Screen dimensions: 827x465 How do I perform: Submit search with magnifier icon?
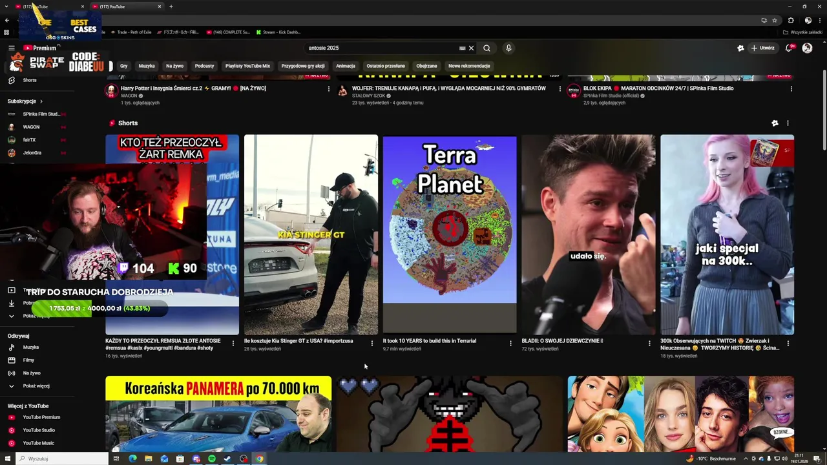pos(487,48)
